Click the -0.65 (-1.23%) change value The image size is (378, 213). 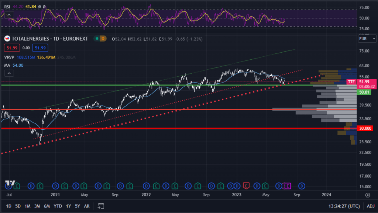click(188, 39)
